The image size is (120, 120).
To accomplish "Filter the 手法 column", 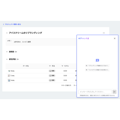I will pyautogui.click(x=50, y=66).
